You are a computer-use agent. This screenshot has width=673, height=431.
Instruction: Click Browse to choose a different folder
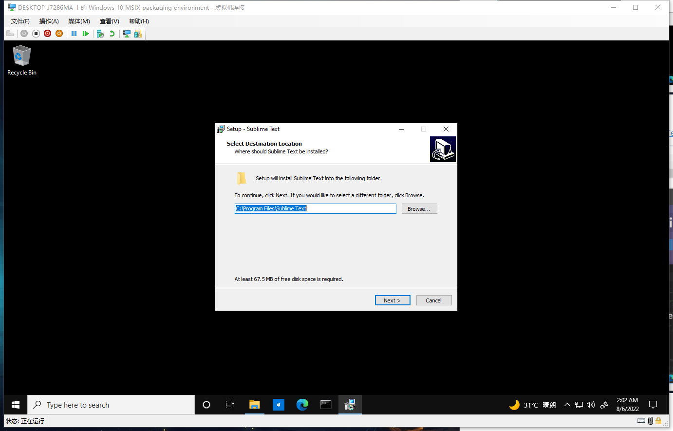[x=419, y=209]
